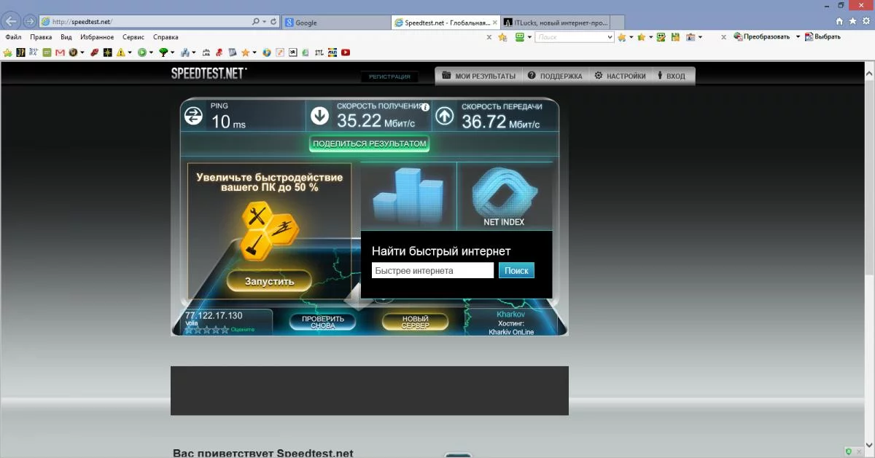Click the download speed arrow icon
This screenshot has height=458, width=875.
[x=319, y=116]
